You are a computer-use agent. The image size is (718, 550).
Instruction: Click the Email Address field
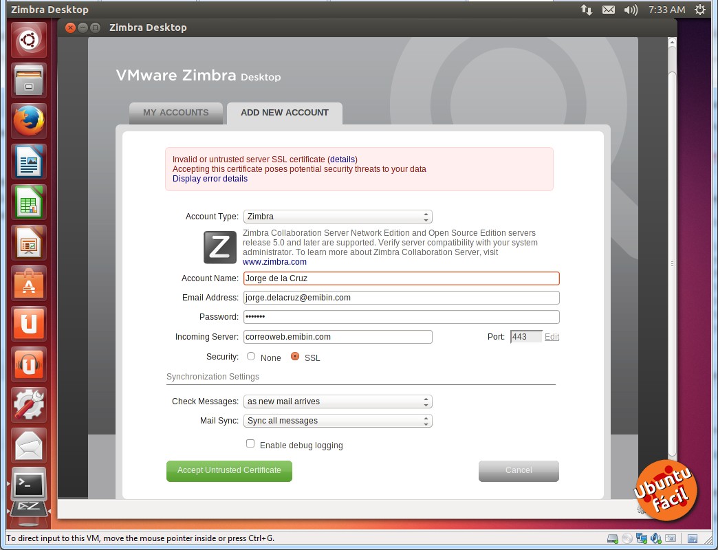point(401,298)
